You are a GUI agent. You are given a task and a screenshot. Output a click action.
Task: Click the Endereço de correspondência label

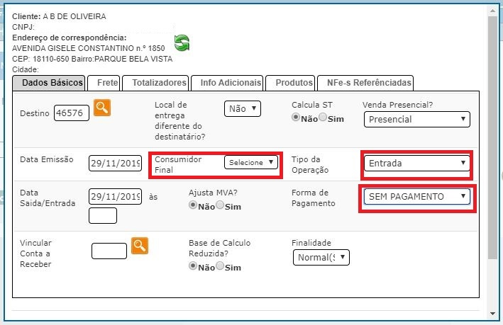70,38
